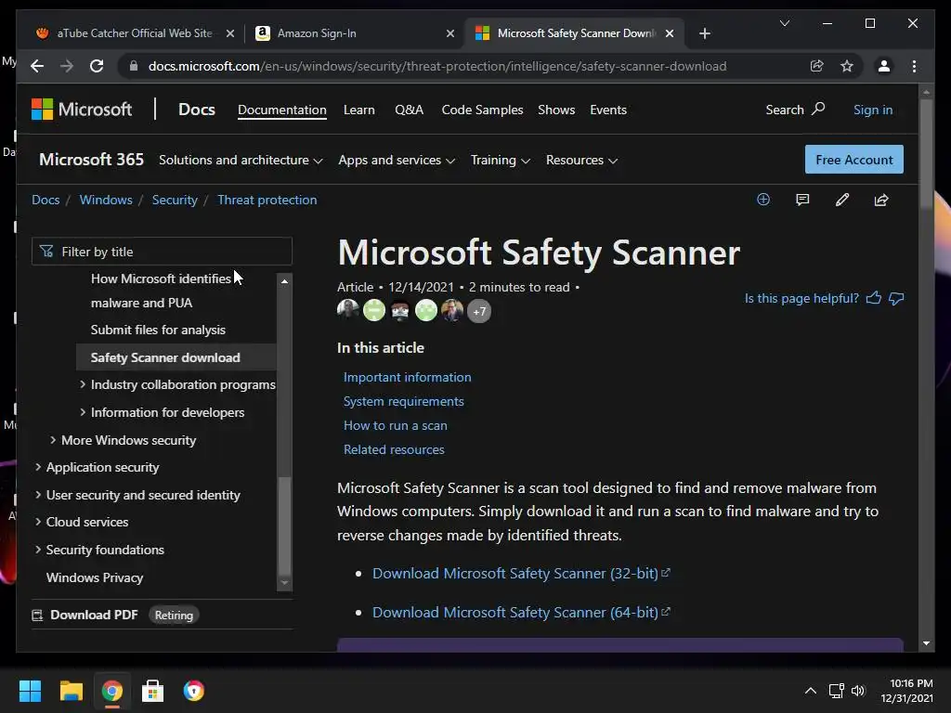Open the tab search dropdown arrow

784,23
